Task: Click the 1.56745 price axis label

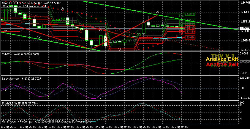Action: click(245, 3)
